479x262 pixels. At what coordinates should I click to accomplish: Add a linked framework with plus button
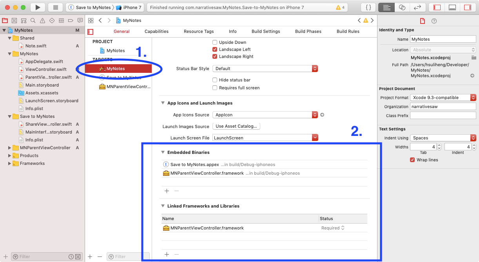[167, 254]
